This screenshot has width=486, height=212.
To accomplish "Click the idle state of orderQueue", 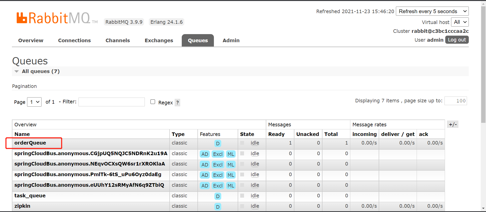I will point(255,143).
